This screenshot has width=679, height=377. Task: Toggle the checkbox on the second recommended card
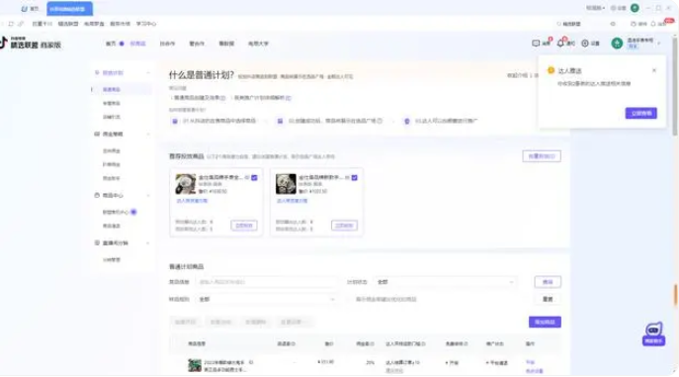coord(354,178)
